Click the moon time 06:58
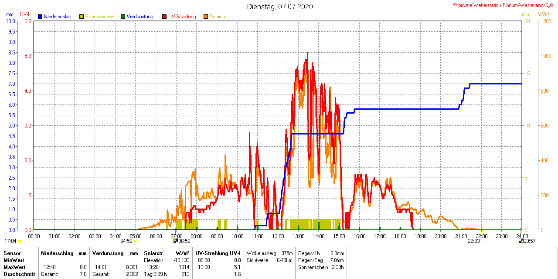This screenshot has width=558, height=279. [x=184, y=241]
